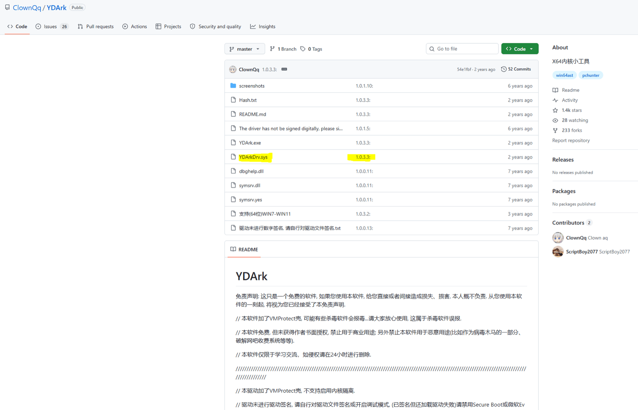Viewport: 638px width, 410px height.
Task: Open commit 1.0.1.10 for screenshots row
Action: (364, 86)
